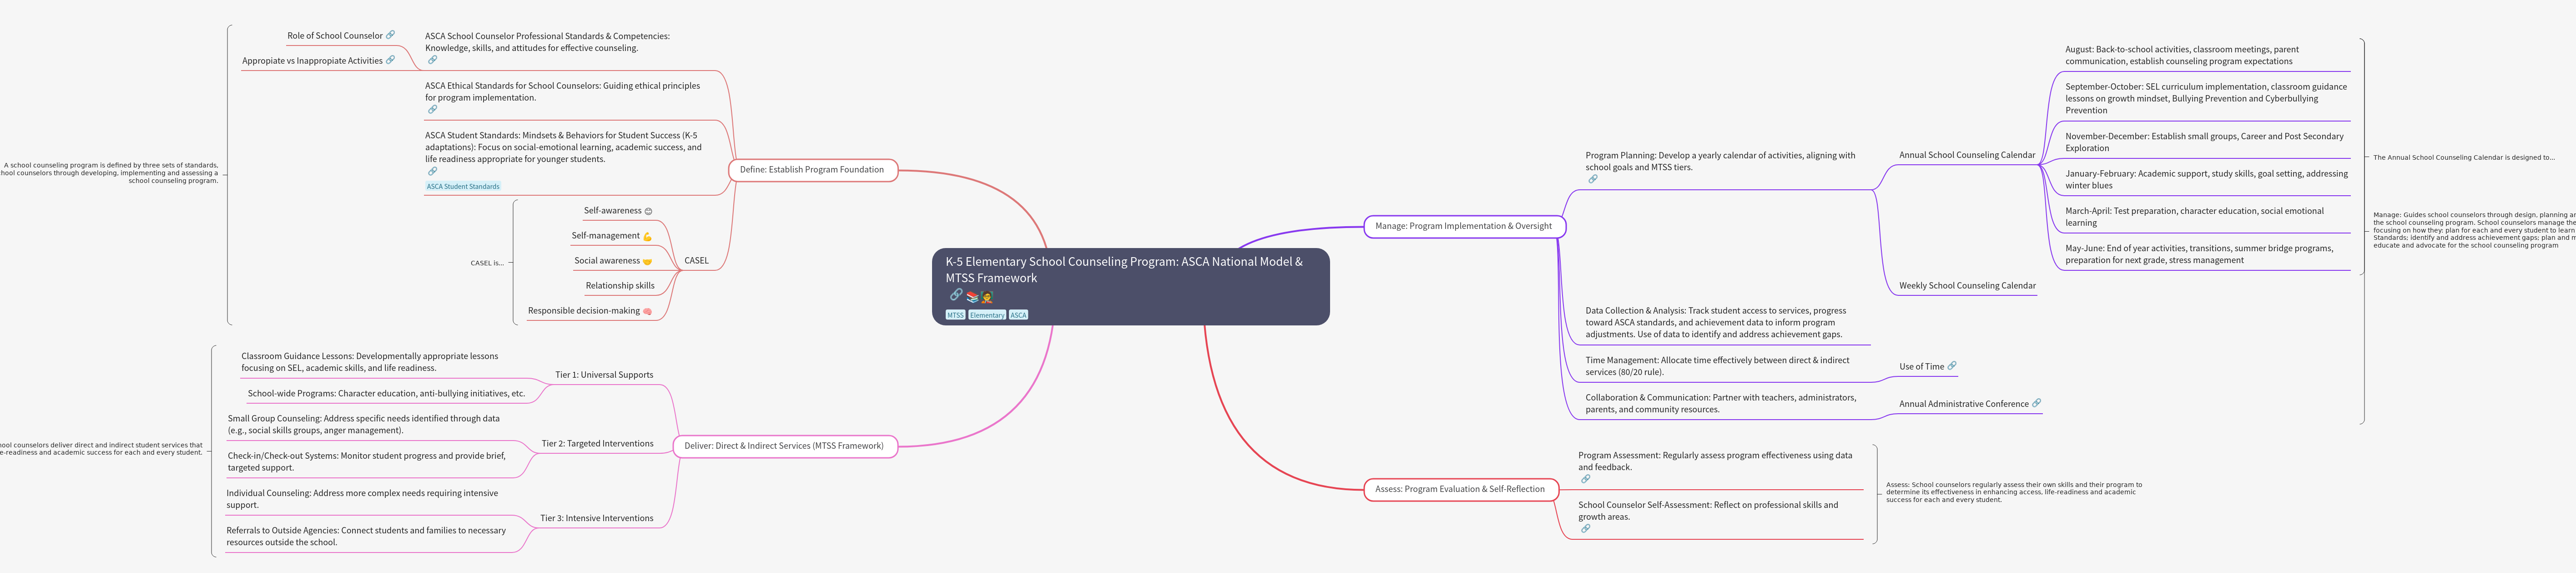Select Small Group Counseling node
This screenshot has width=2576, height=573.
click(x=363, y=425)
